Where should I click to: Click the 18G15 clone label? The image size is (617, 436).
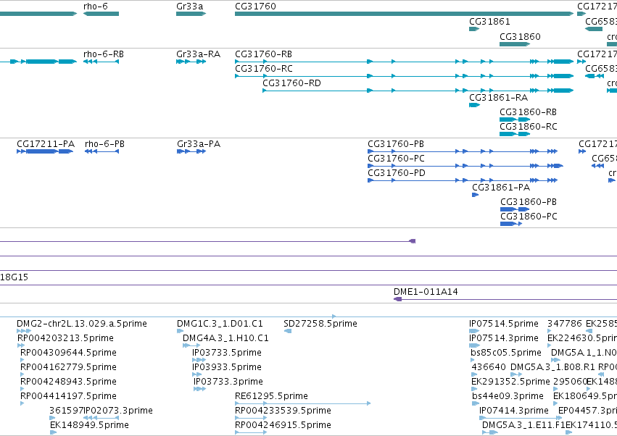click(15, 277)
